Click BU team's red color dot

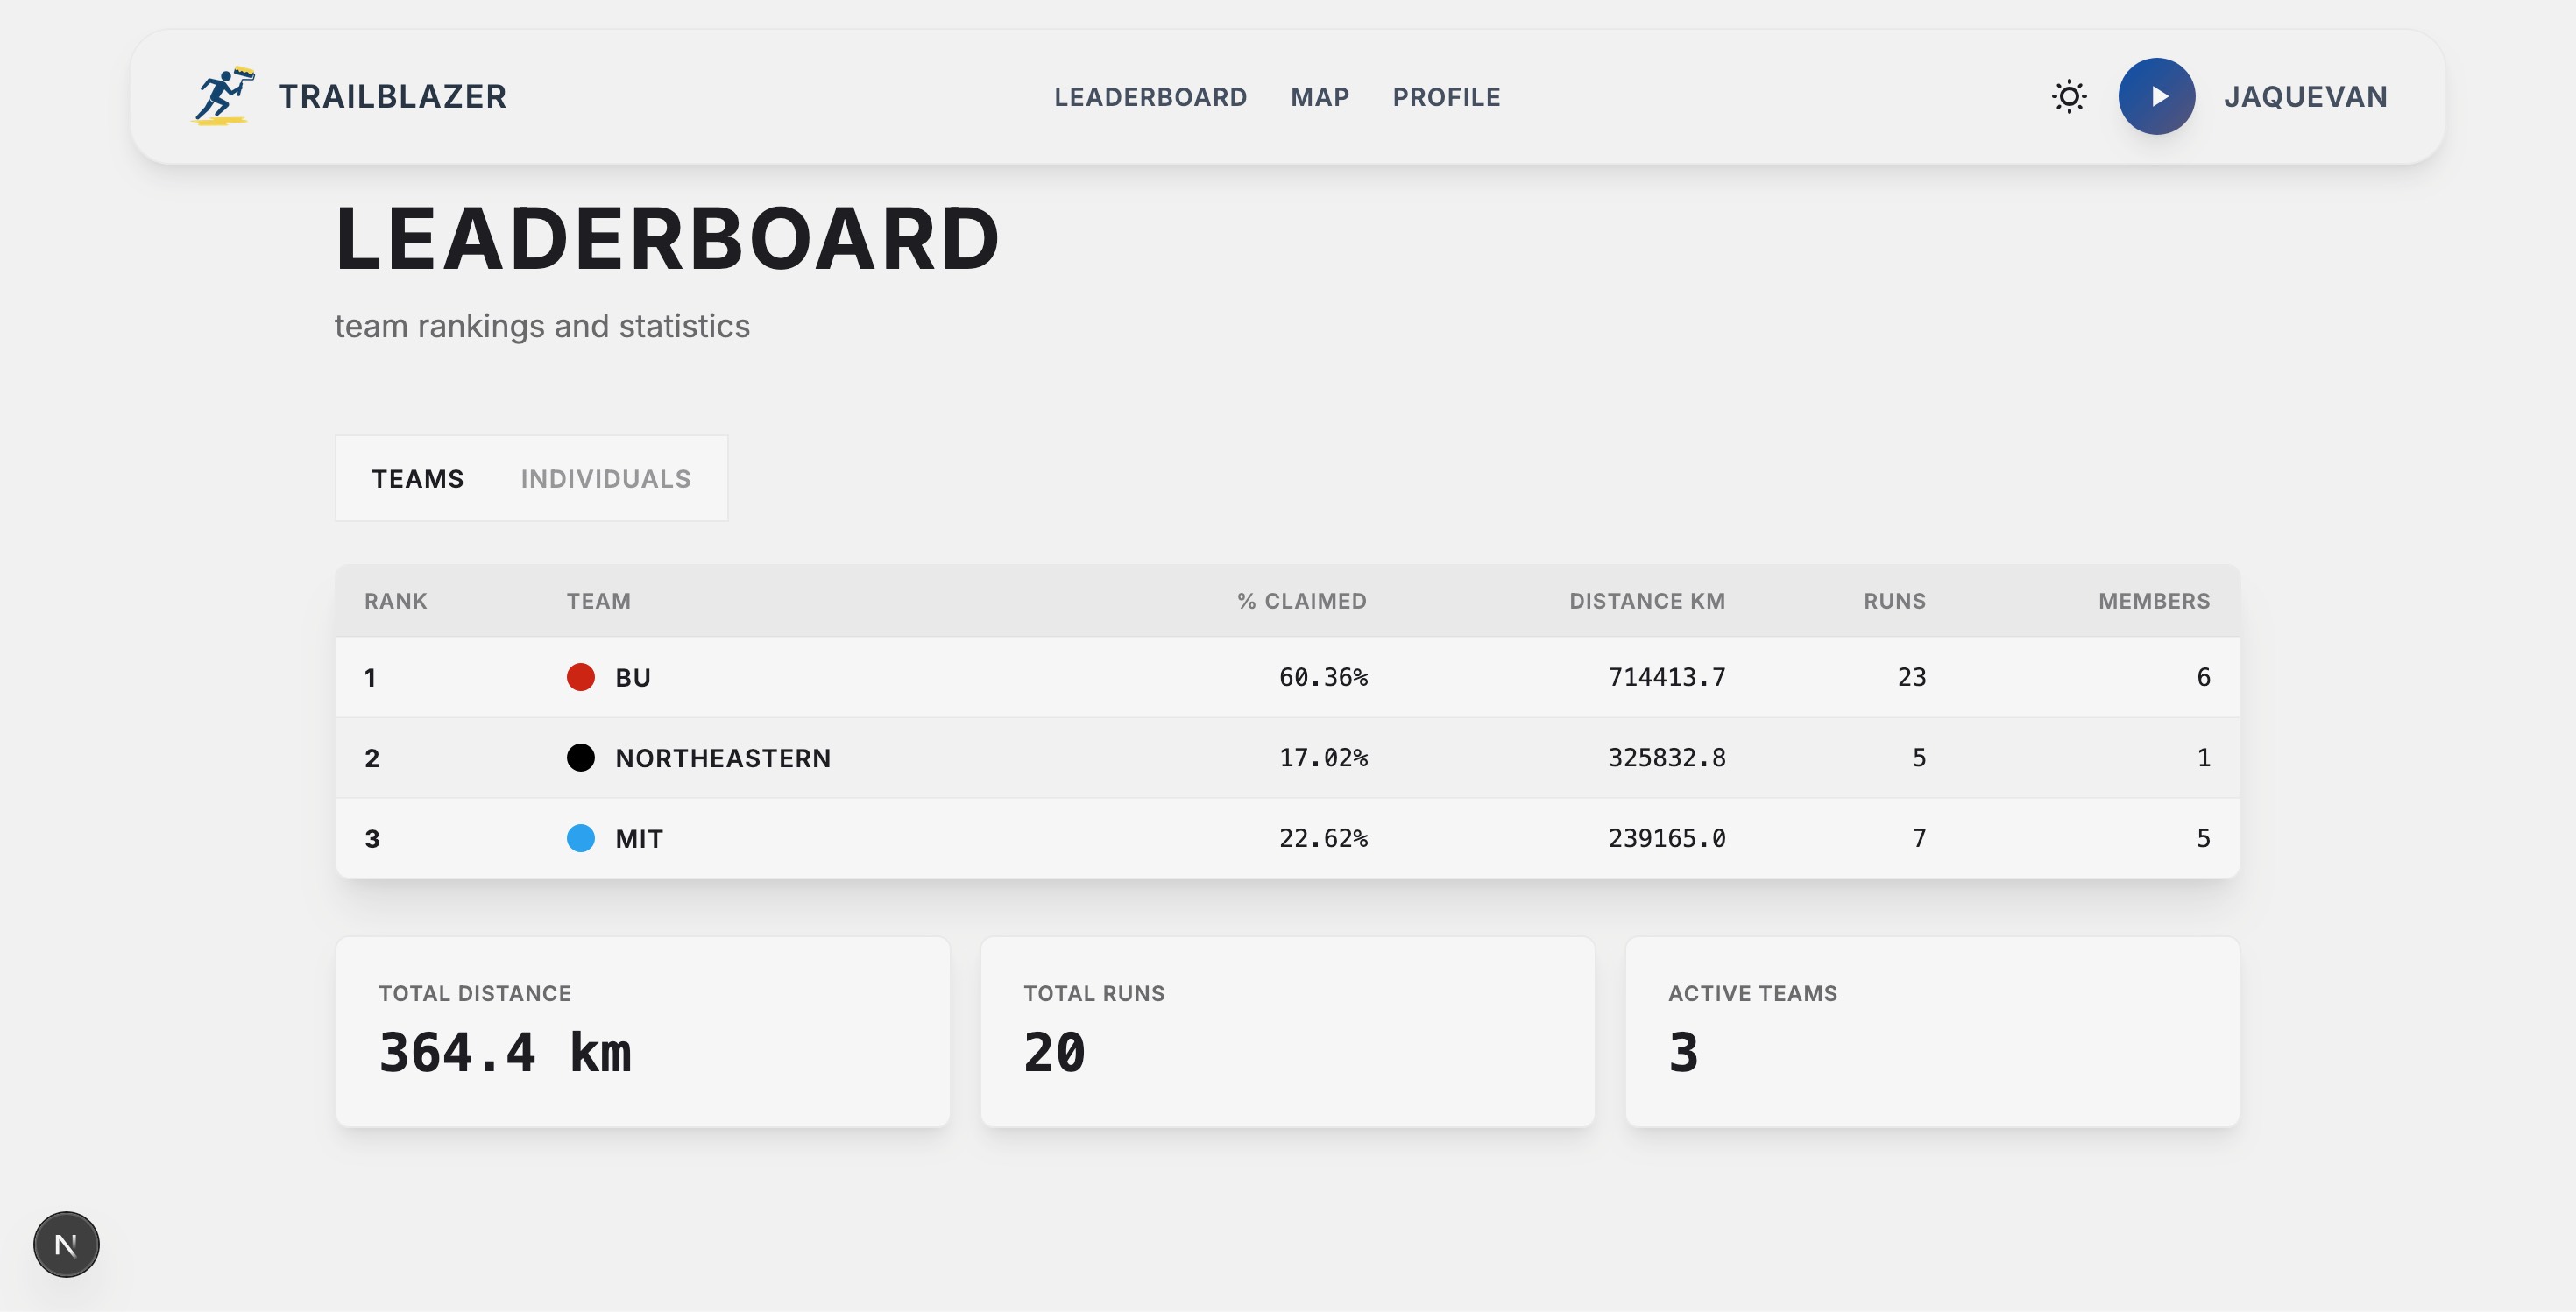click(580, 678)
